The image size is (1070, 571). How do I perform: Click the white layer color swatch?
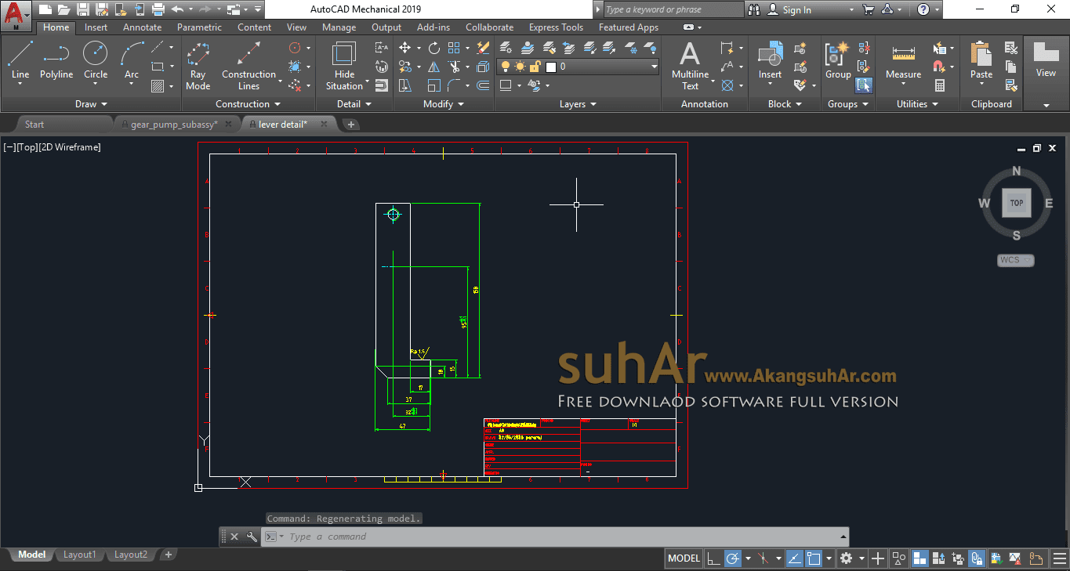(x=551, y=67)
